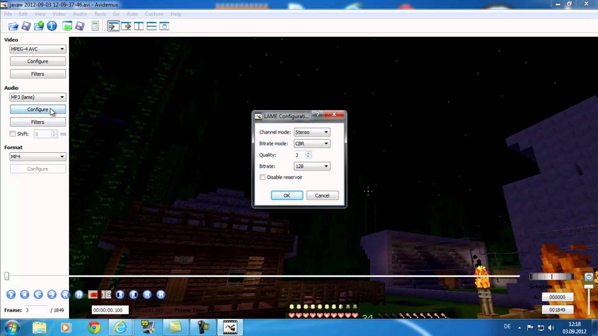The image size is (598, 336).
Task: Set selection marker A
Action: click(93, 294)
